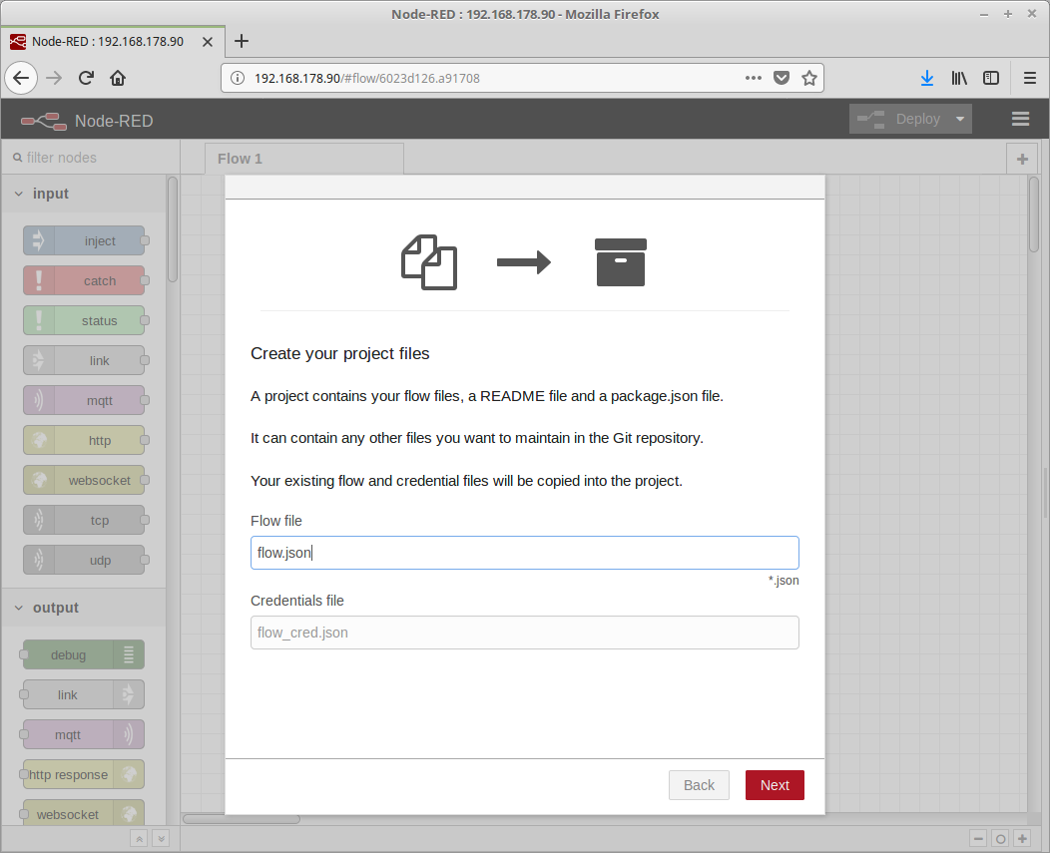The width and height of the screenshot is (1050, 853).
Task: Bookmark this page with the star icon
Action: coord(809,78)
